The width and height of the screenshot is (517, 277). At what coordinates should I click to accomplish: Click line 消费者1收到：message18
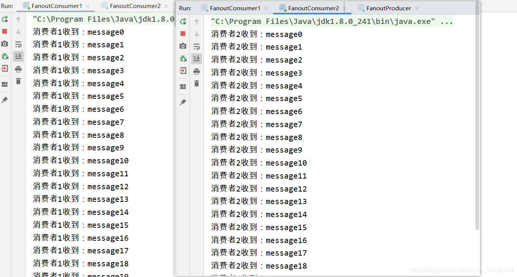(x=81, y=264)
